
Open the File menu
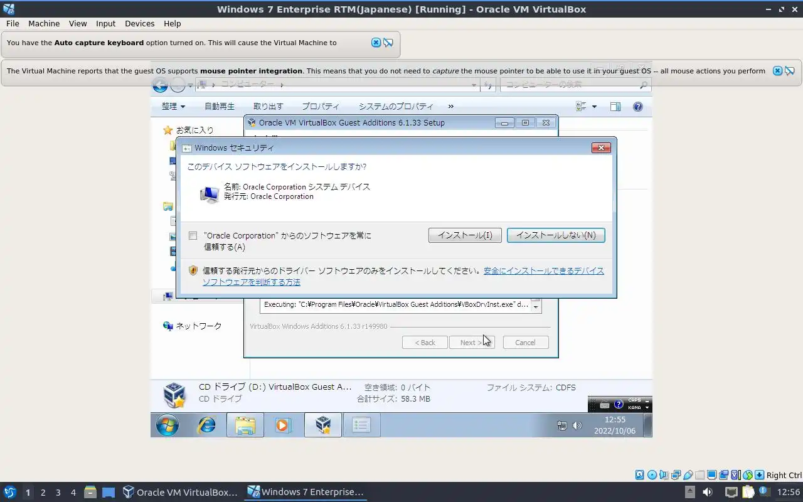tap(13, 23)
